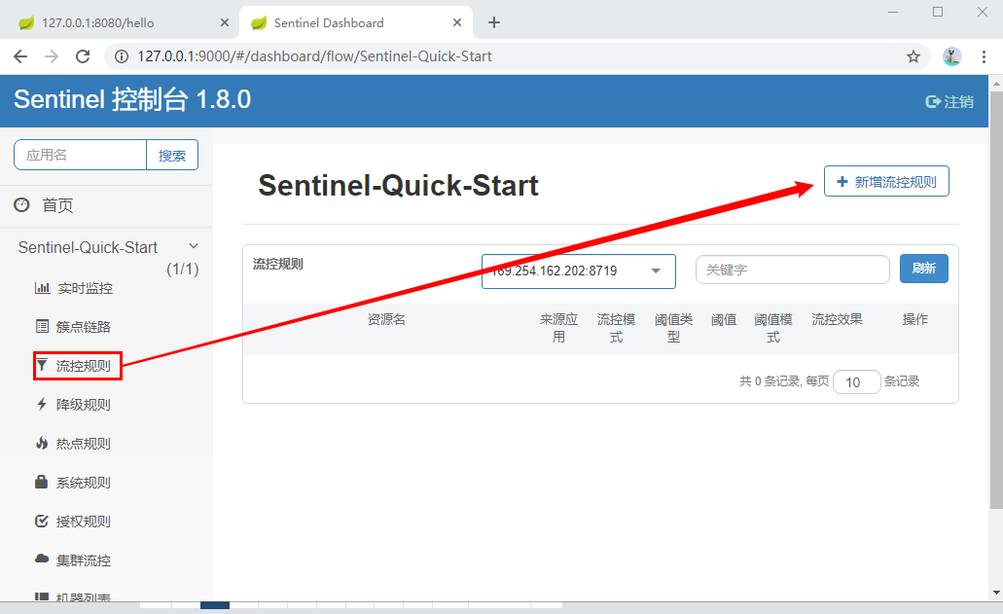Close the Sentinel Dashboard tab
This screenshot has height=614, width=1003.
click(457, 22)
